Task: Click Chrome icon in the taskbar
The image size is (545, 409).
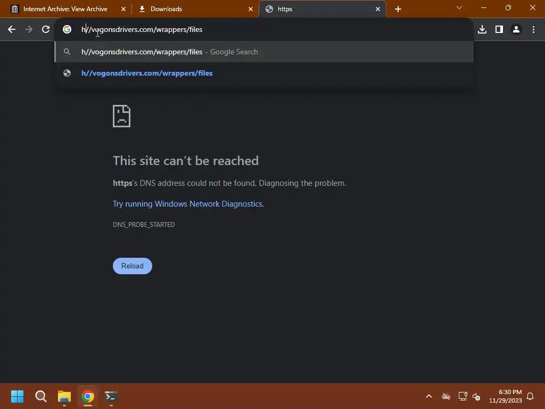Action: click(88, 396)
